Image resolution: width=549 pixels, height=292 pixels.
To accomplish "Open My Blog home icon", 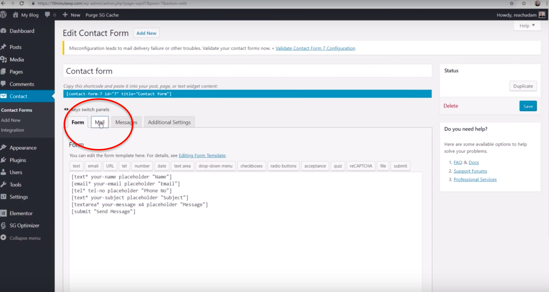I will click(15, 15).
